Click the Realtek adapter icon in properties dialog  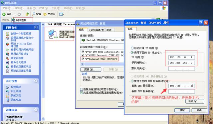pos(83,40)
